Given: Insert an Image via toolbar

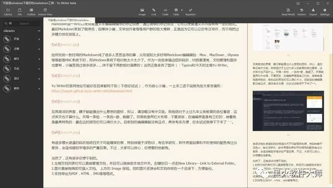Looking at the screenshot, I should click(142, 12).
